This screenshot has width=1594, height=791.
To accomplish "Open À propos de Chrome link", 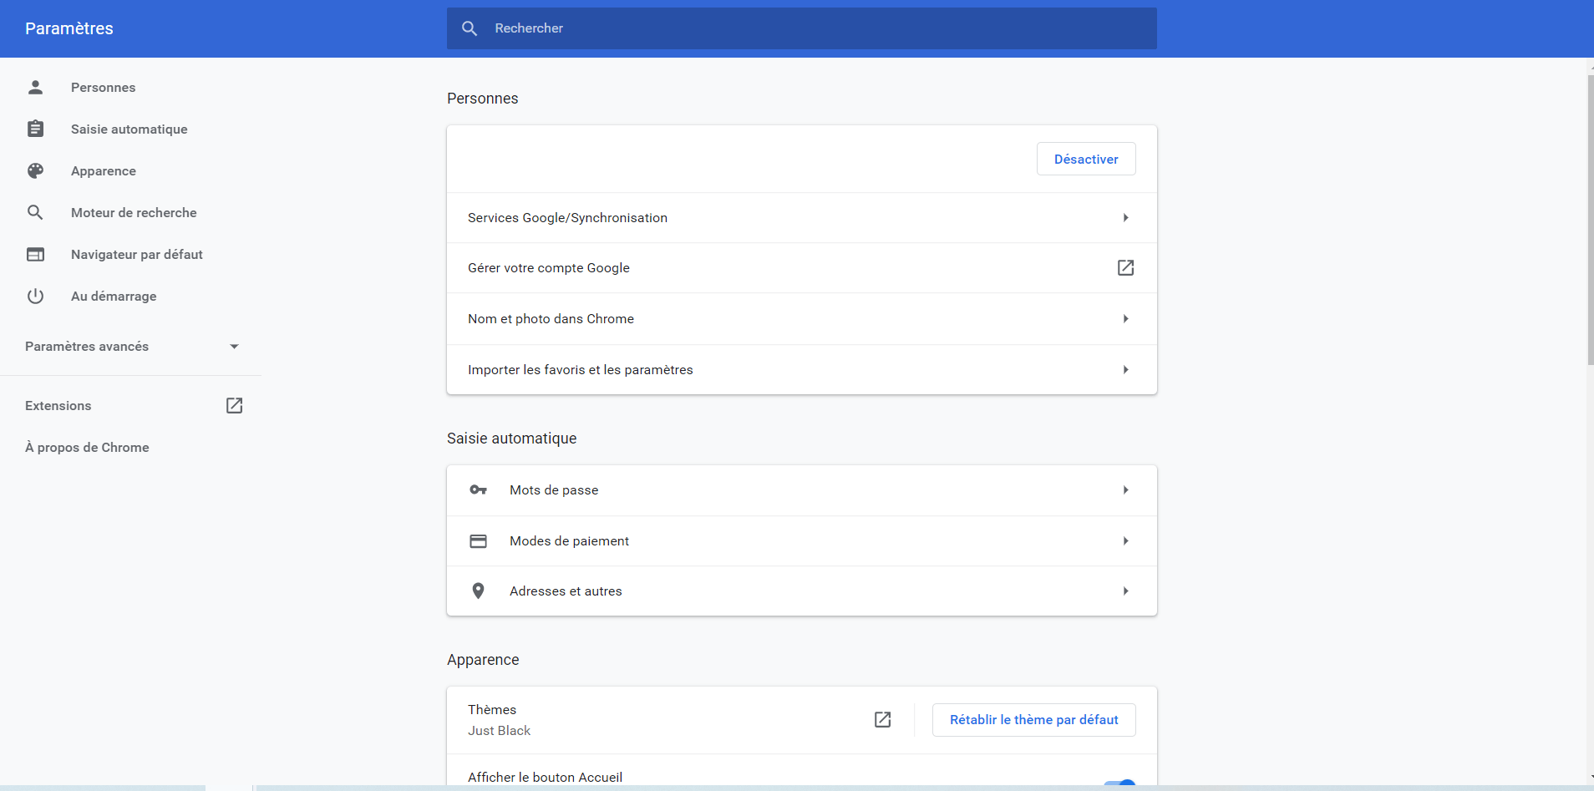I will [x=87, y=447].
